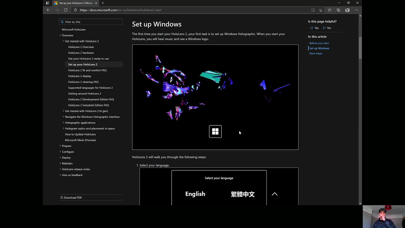Click the Windows logo in startup image
The width and height of the screenshot is (405, 228).
[x=215, y=131]
